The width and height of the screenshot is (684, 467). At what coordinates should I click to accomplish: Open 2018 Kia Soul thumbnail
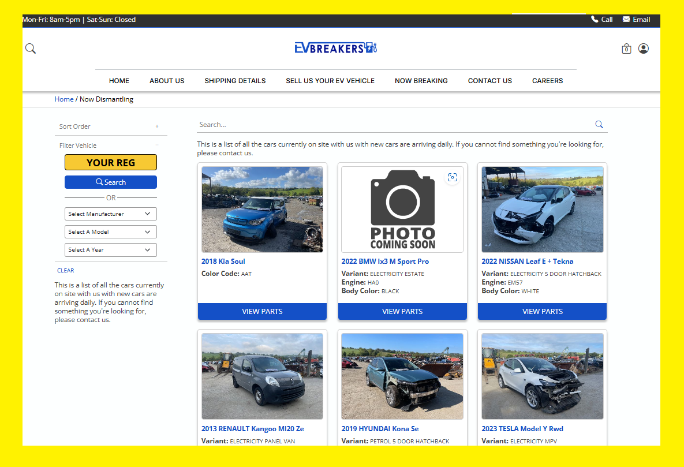tap(262, 210)
